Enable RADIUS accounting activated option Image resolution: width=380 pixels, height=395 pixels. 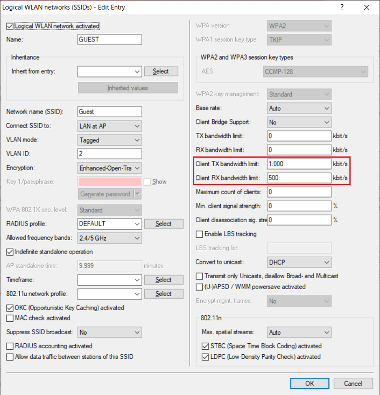(10, 346)
